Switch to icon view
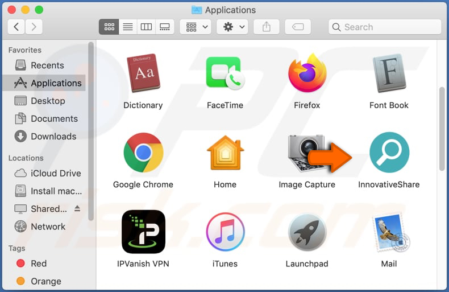This screenshot has height=292, width=449. click(109, 27)
